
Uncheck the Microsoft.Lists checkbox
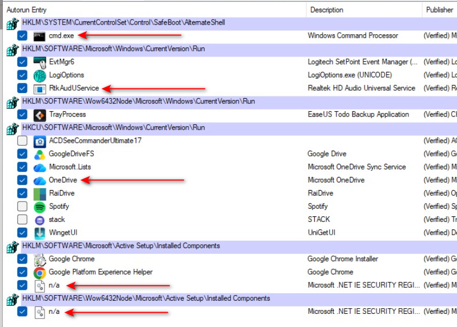(x=22, y=167)
